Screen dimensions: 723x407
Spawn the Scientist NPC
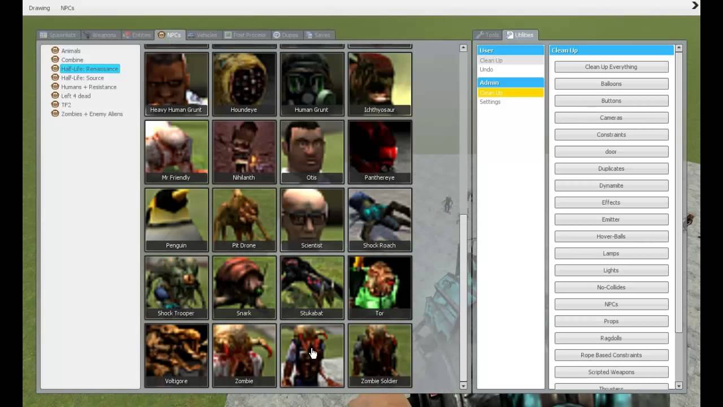[x=312, y=220]
